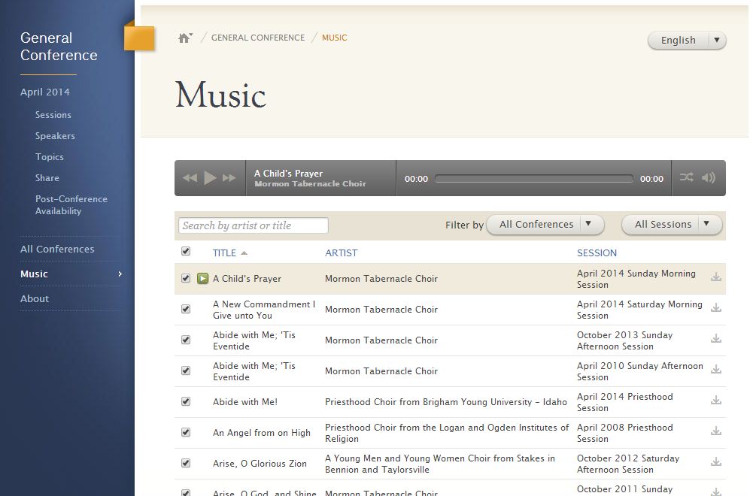Click the GENERAL CONFERENCE breadcrumb link

coord(259,37)
